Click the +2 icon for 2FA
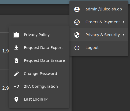Viewport: 130px width, 111px height. click(x=16, y=87)
